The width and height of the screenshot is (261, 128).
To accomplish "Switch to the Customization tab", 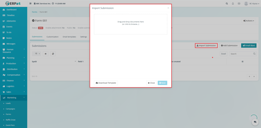I will (x=53, y=37).
